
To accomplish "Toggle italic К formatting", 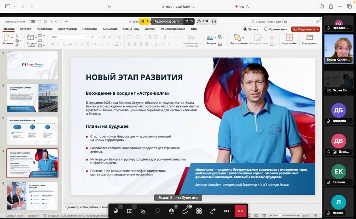I will [x=58, y=44].
